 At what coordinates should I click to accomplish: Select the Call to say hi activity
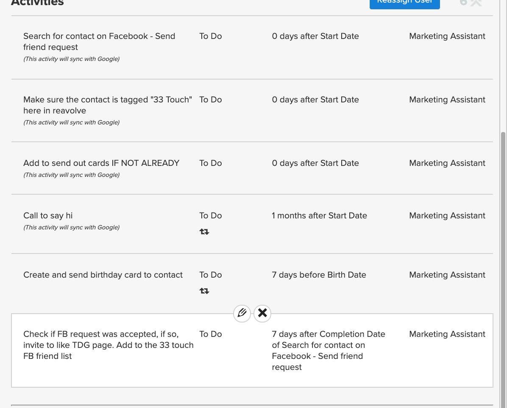coord(48,216)
